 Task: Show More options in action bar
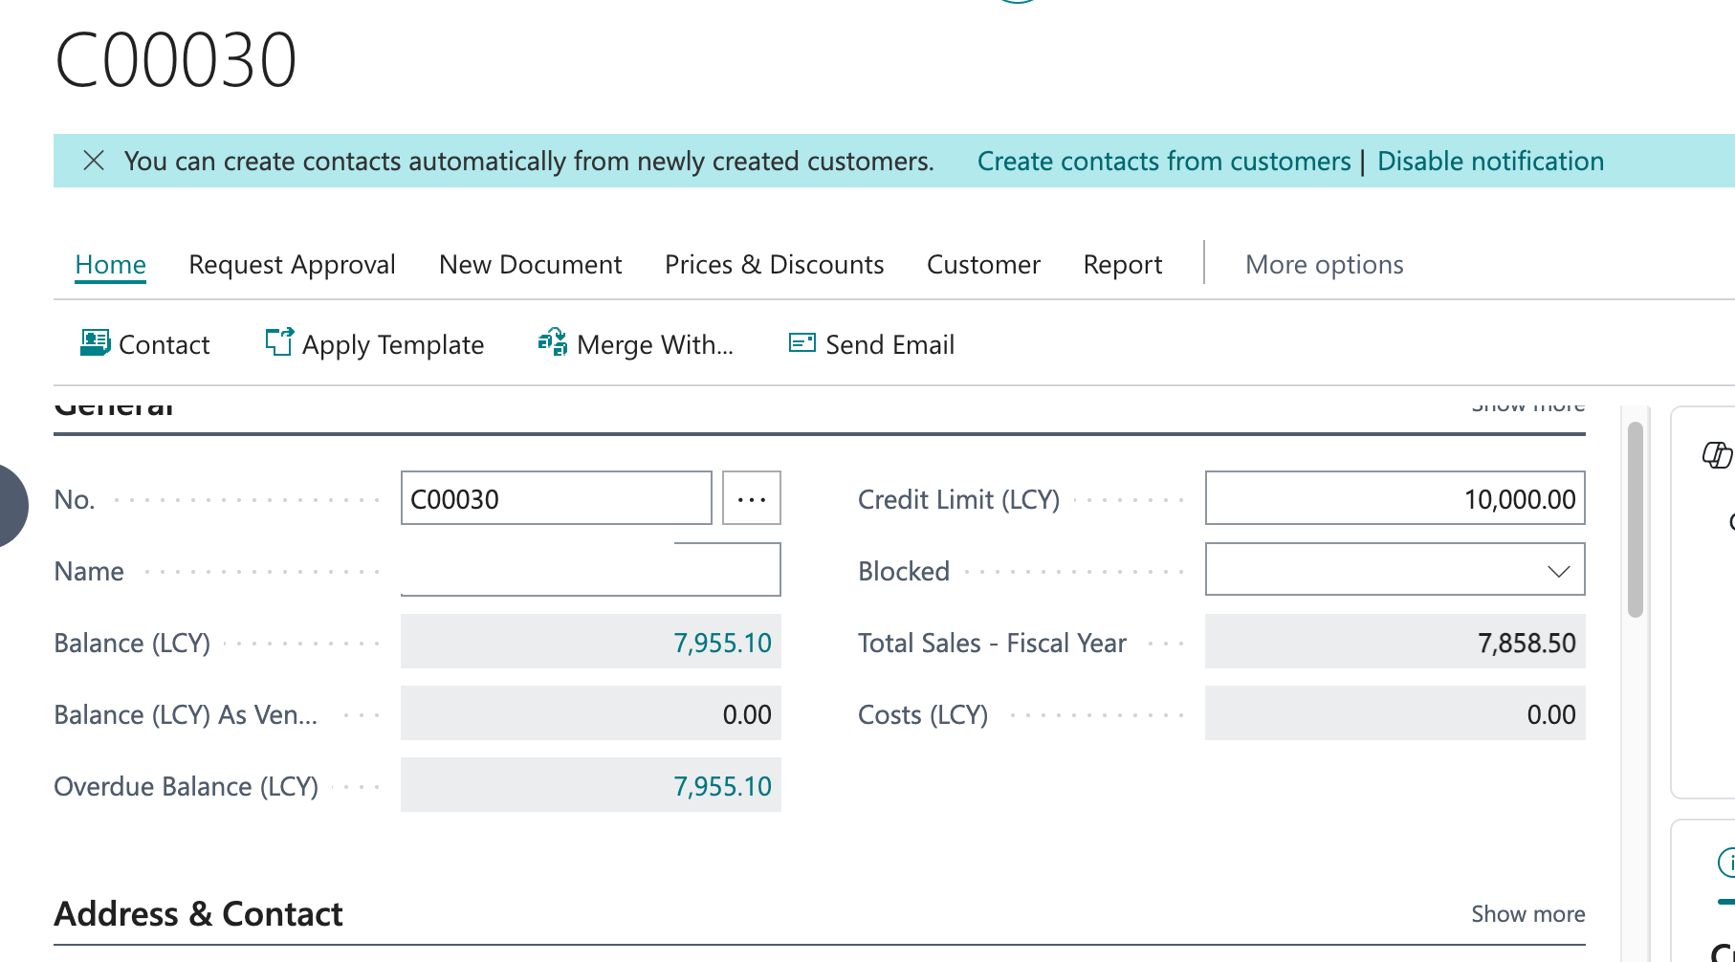[1324, 265]
